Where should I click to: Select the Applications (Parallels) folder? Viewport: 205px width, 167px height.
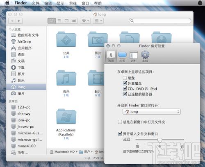pos(66,117)
